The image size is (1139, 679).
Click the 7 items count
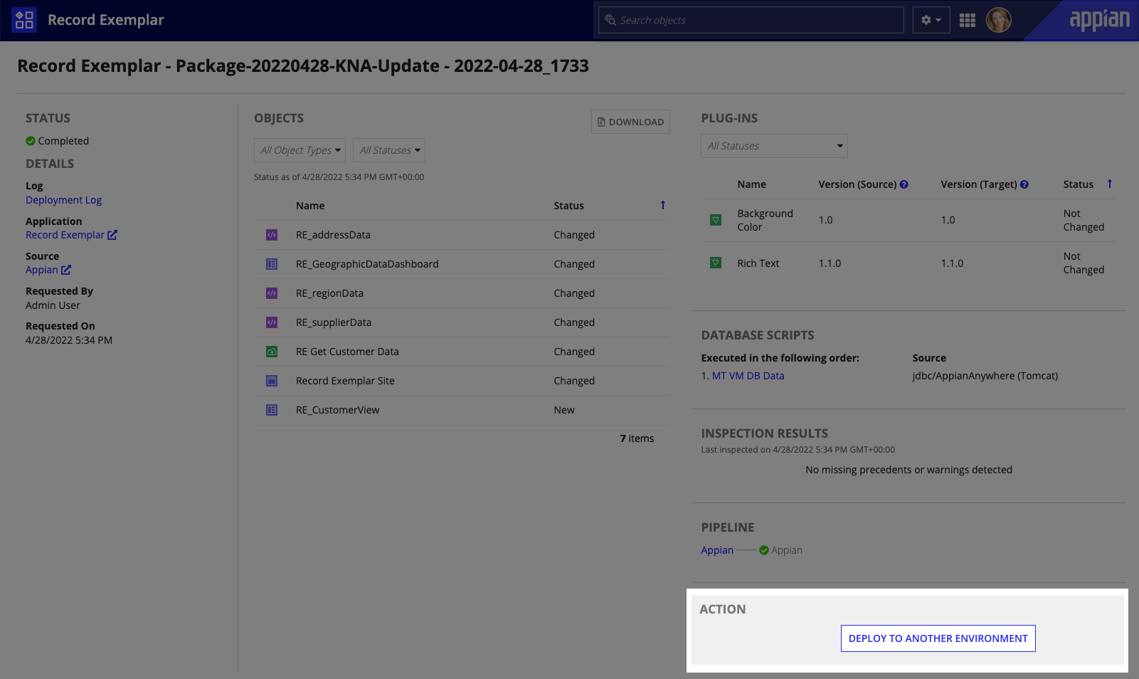coord(637,438)
